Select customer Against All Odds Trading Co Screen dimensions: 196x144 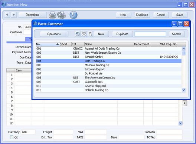tap(109, 48)
